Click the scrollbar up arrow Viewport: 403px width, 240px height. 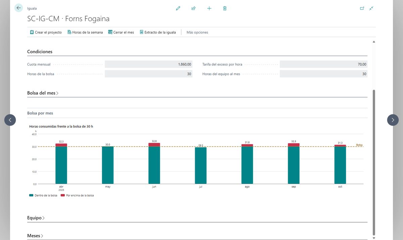(x=374, y=42)
